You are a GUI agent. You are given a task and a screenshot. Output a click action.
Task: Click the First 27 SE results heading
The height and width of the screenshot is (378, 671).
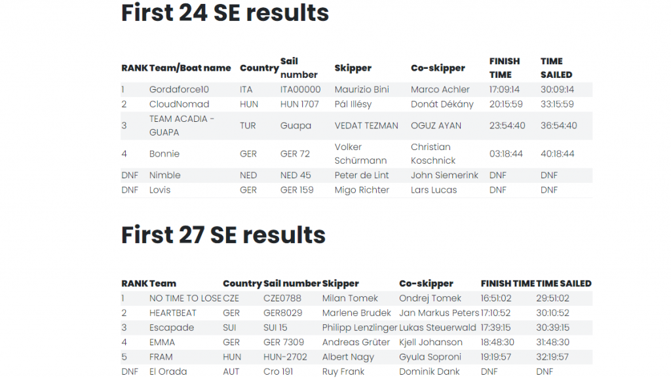[x=223, y=235]
